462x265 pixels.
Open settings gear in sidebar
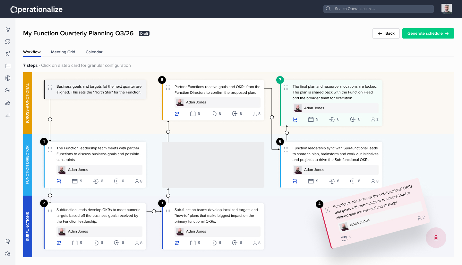[8, 254]
